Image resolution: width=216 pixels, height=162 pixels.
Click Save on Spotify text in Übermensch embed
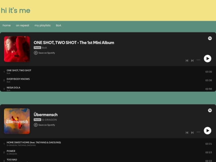tap(46, 125)
